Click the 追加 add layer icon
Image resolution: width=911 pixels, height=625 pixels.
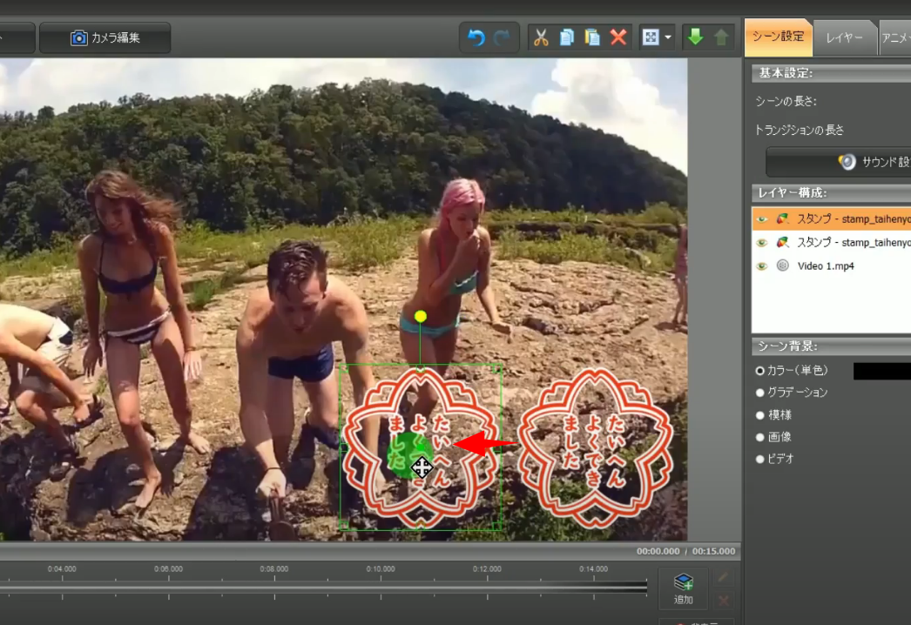tap(684, 588)
